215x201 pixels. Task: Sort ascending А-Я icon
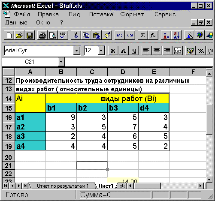[x=166, y=35]
